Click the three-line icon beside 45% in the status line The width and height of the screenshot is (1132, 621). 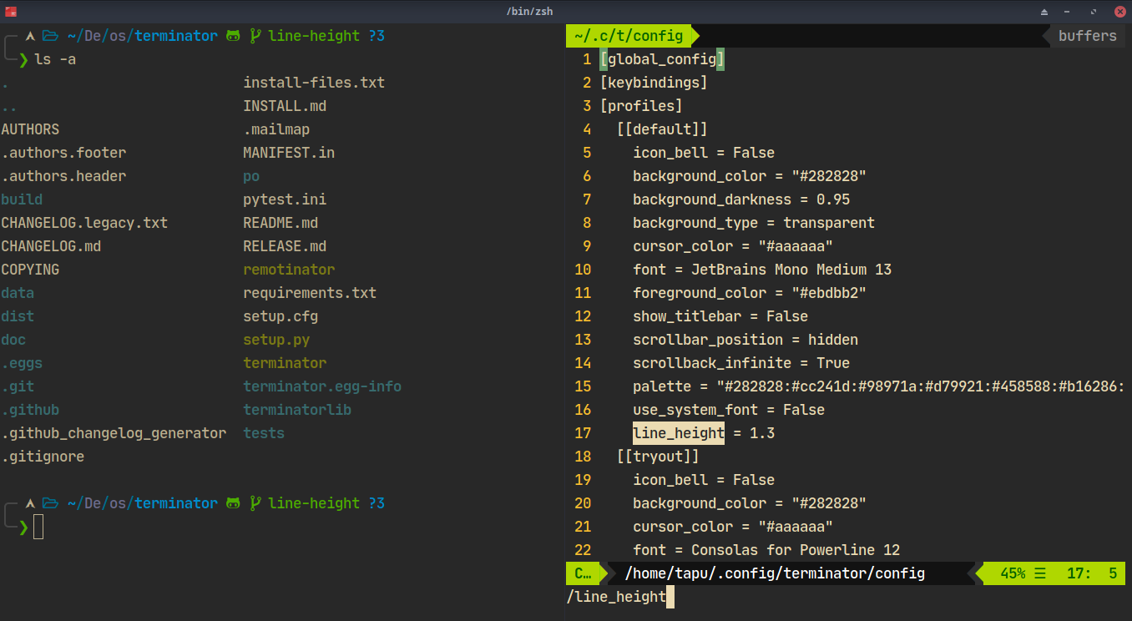1040,573
